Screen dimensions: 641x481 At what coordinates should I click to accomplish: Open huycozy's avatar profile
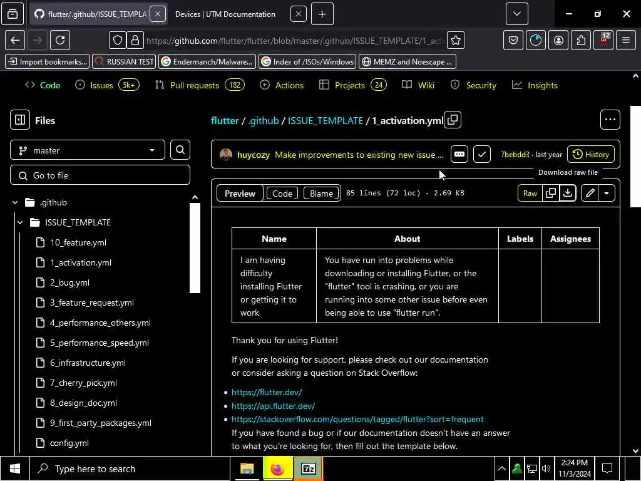pos(225,155)
